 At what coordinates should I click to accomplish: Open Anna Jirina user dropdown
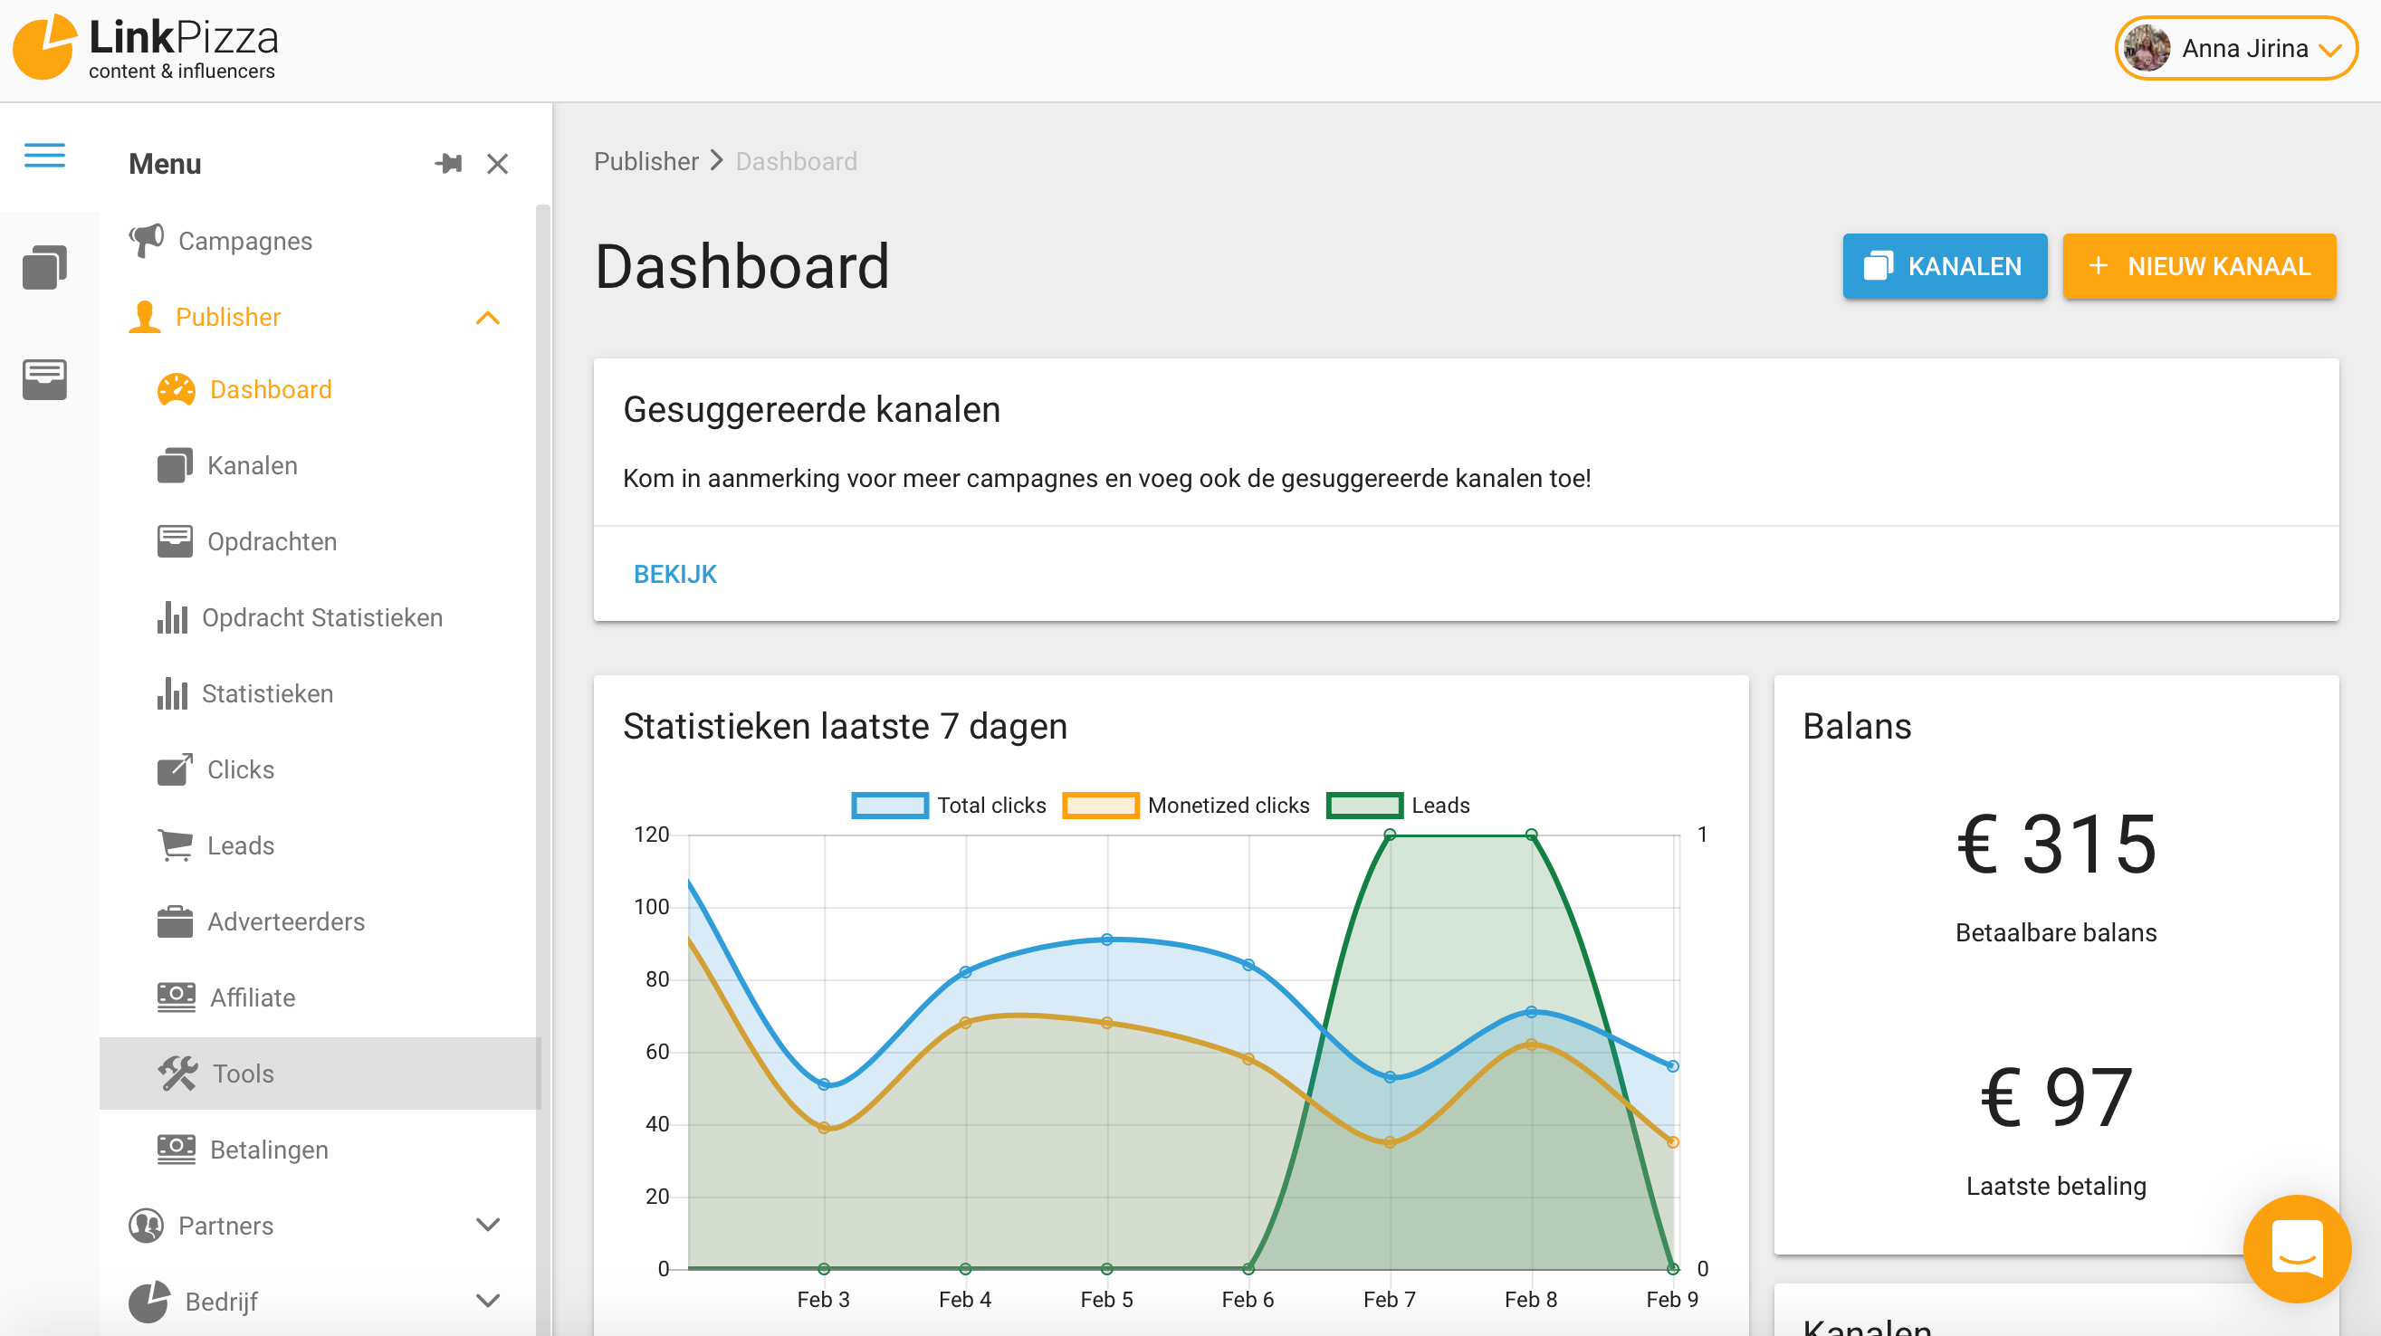pos(2235,48)
